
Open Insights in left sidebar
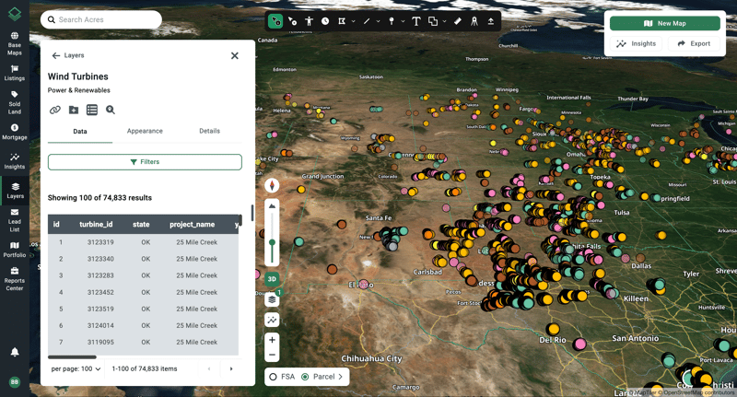(15, 161)
